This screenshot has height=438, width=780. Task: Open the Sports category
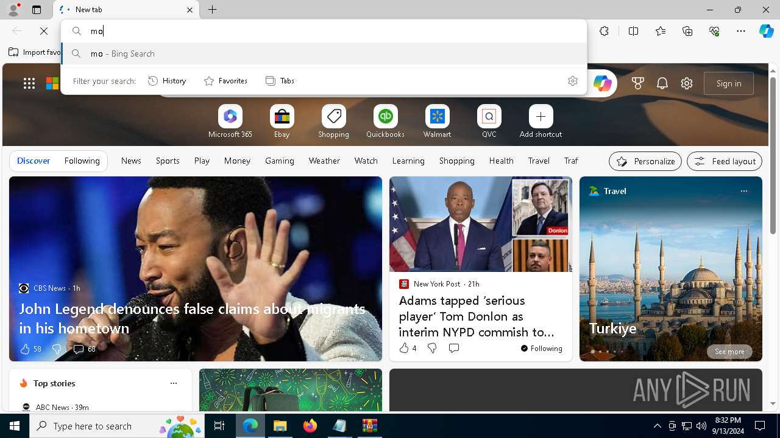168,161
